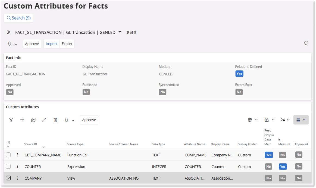Click the ASSOCIATION_NO source column cell
Viewport: 316px width, 188px height.
click(124, 178)
